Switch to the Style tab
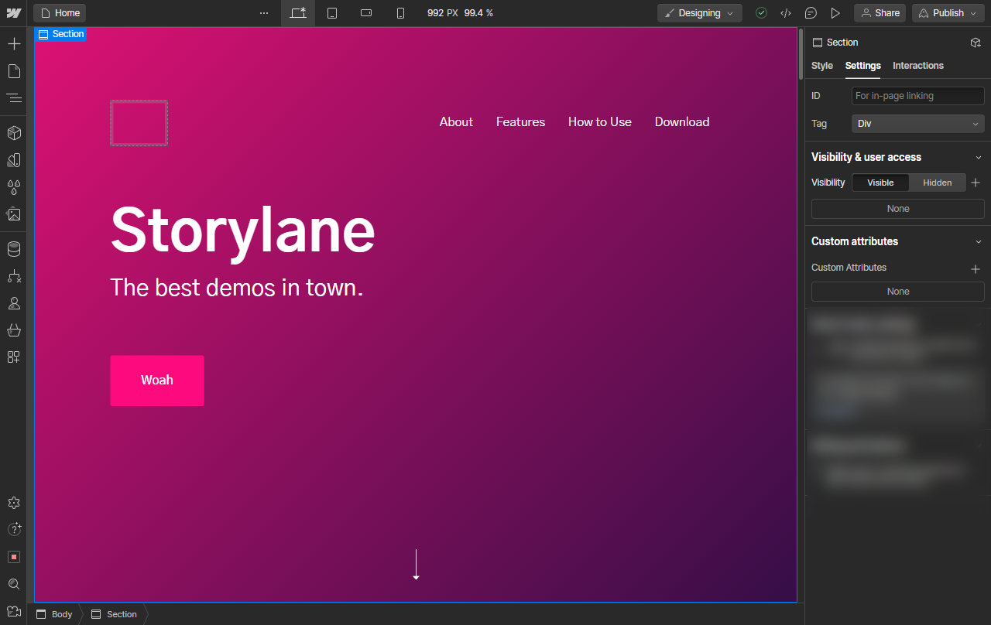Screen dimensions: 991x625 (x=821, y=66)
